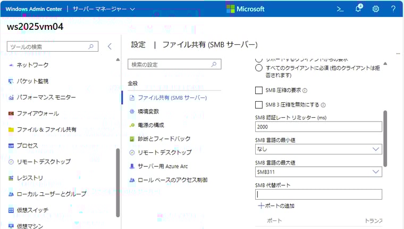This screenshot has height=229, width=404.
Task: Click the magnifier icon in 検索の設定 box
Action: [214, 64]
